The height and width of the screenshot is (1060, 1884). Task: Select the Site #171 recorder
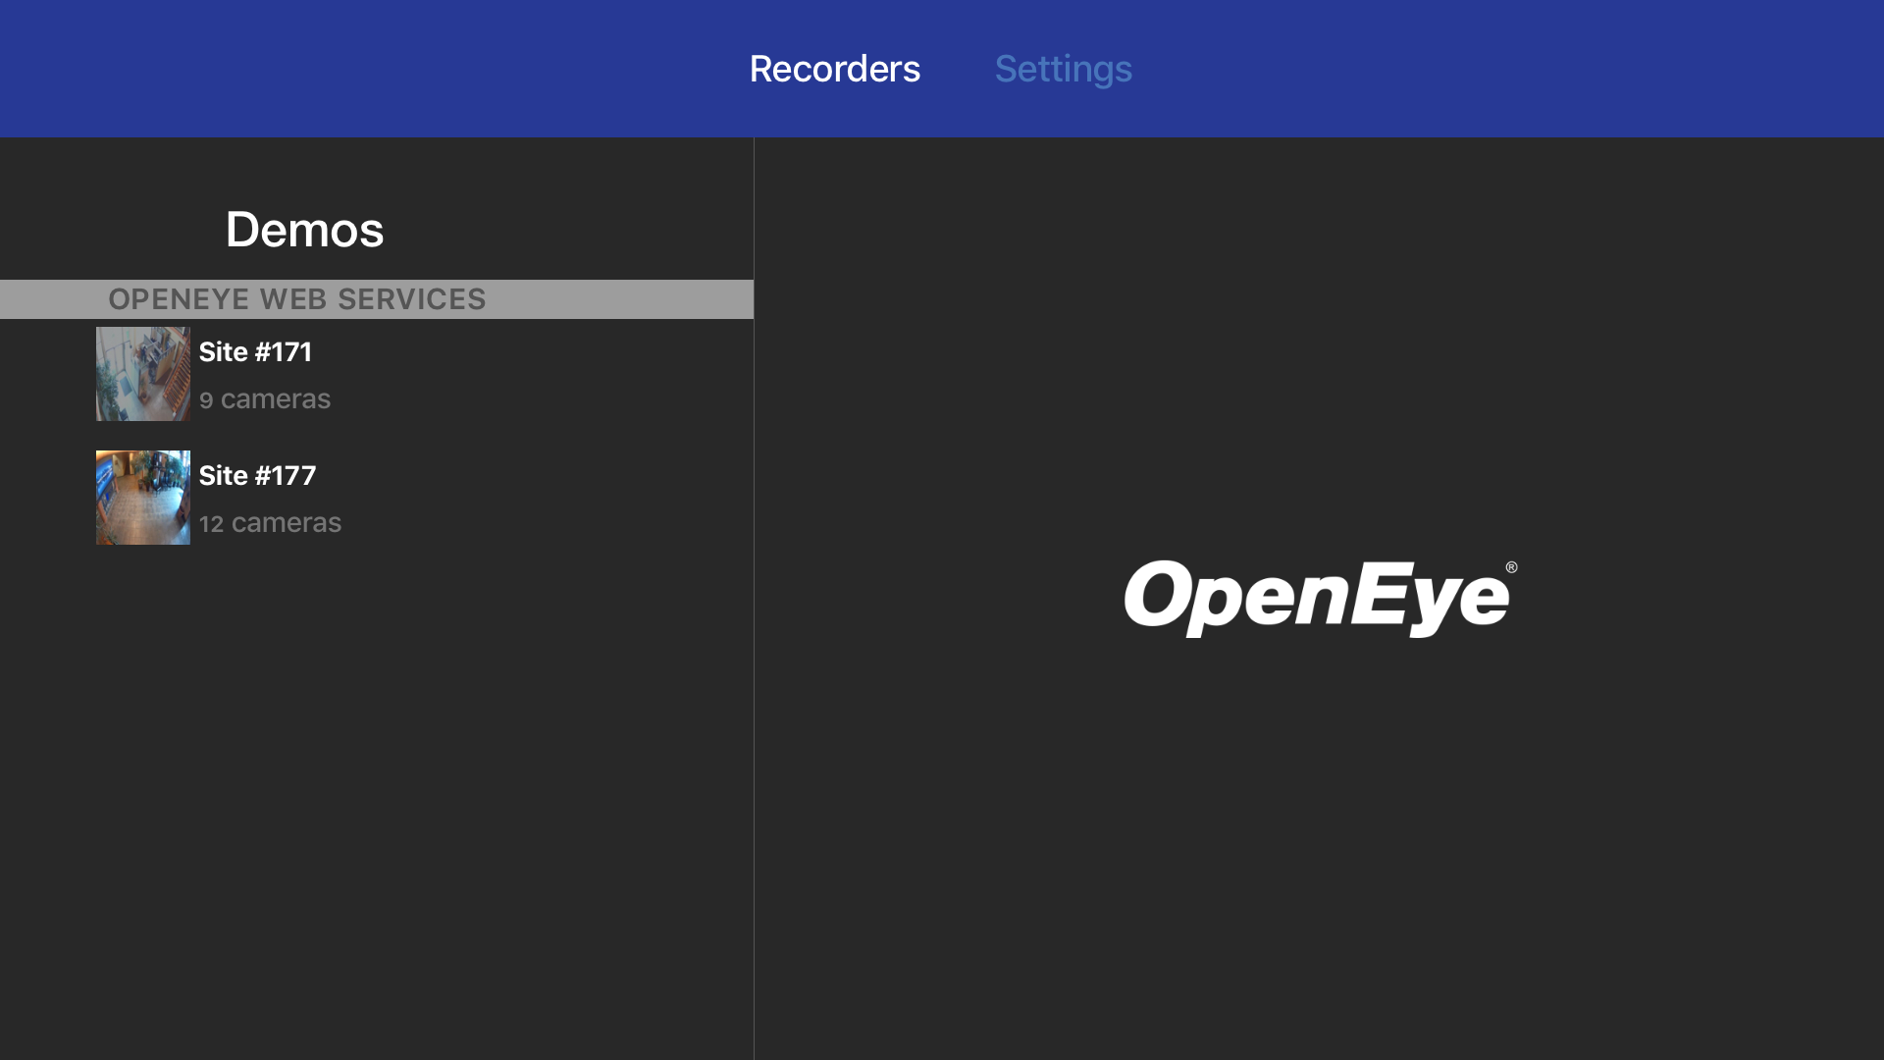(x=377, y=374)
